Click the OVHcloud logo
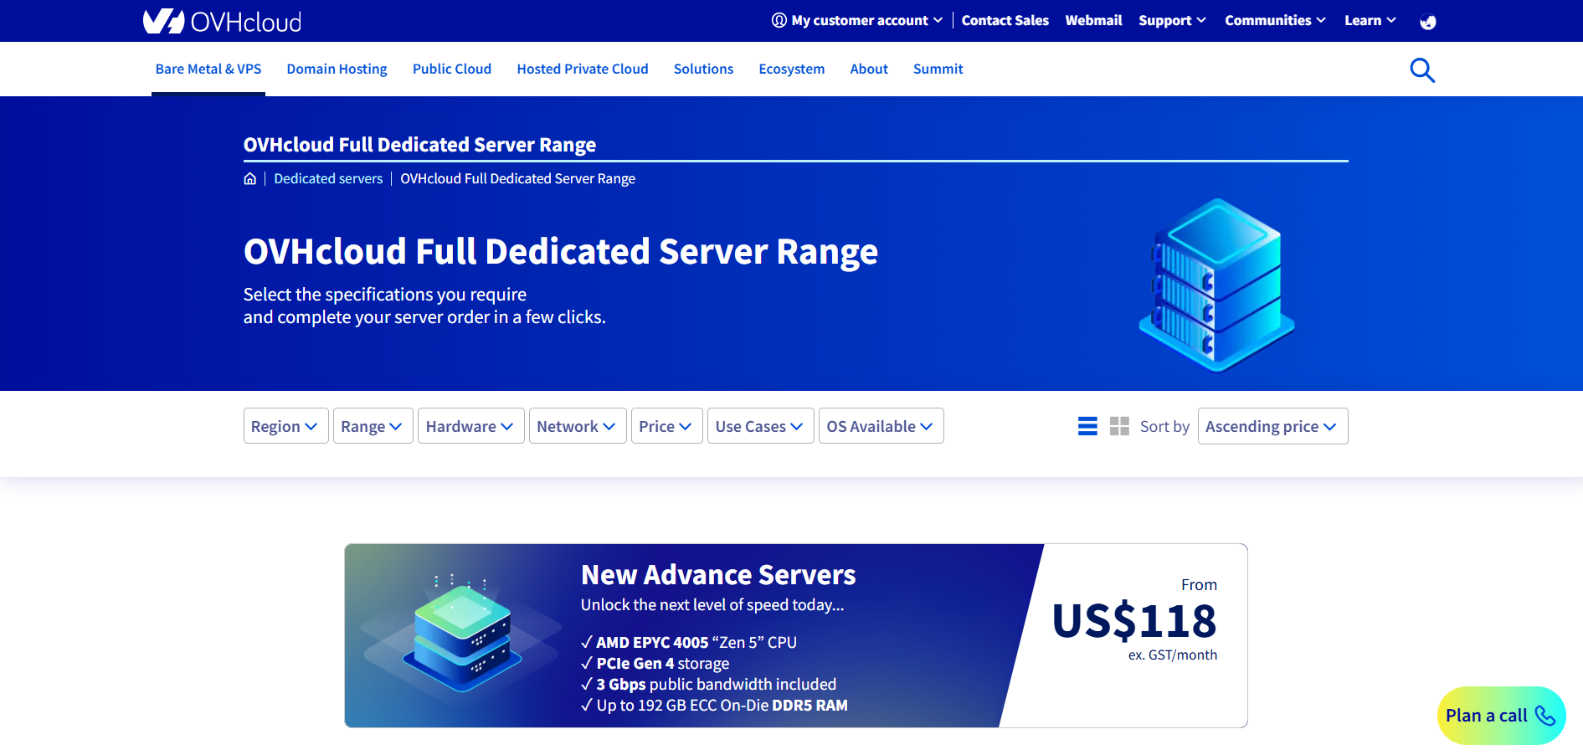The image size is (1583, 755). coord(222,21)
